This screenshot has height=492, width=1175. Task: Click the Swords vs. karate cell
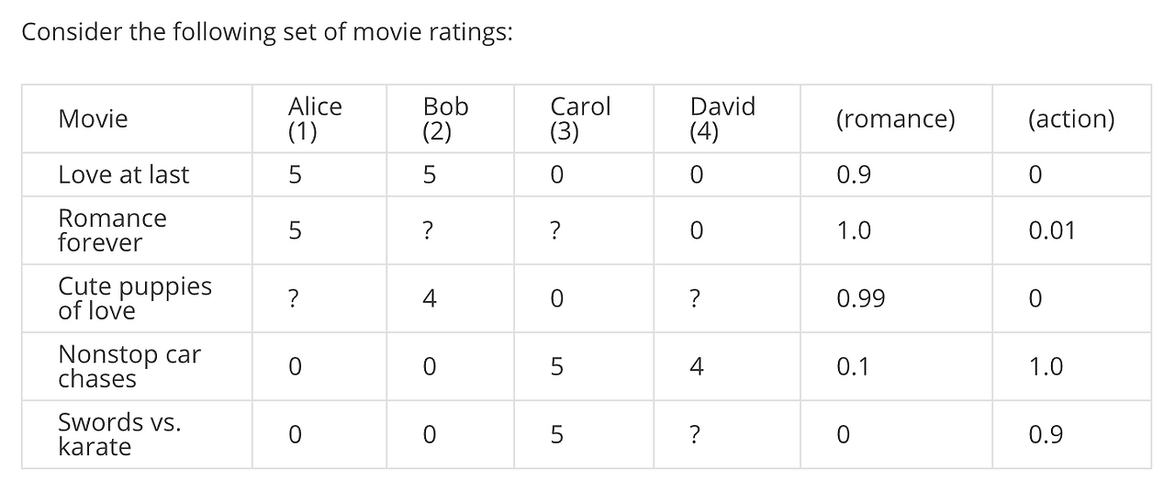120,434
